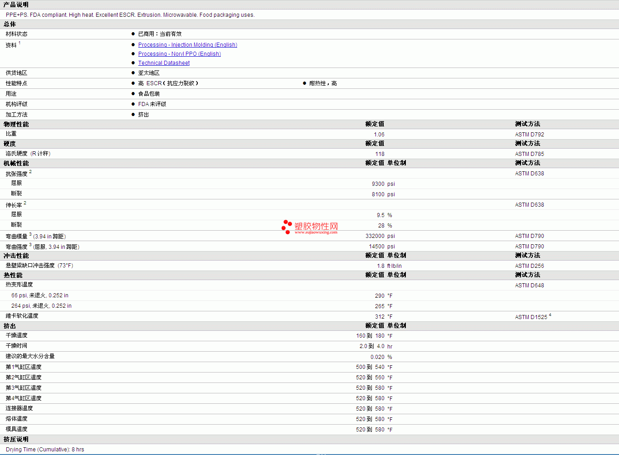Select the "弯曲模量" row label
This screenshot has height=455, width=619.
[16, 237]
